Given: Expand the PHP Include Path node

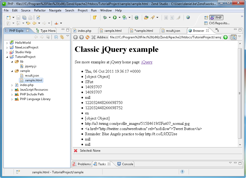Looking at the screenshot, I should (12, 95).
